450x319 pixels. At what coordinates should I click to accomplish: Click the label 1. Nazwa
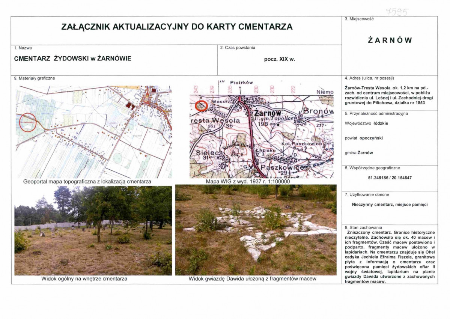23,48
